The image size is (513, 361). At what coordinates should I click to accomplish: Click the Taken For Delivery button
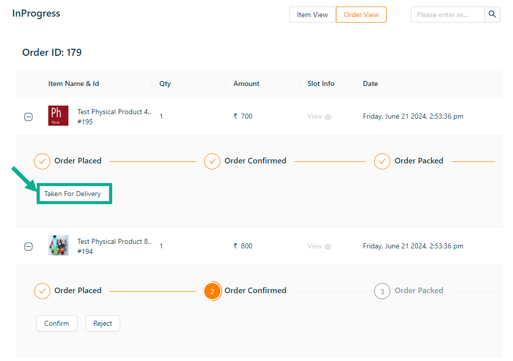tap(73, 194)
